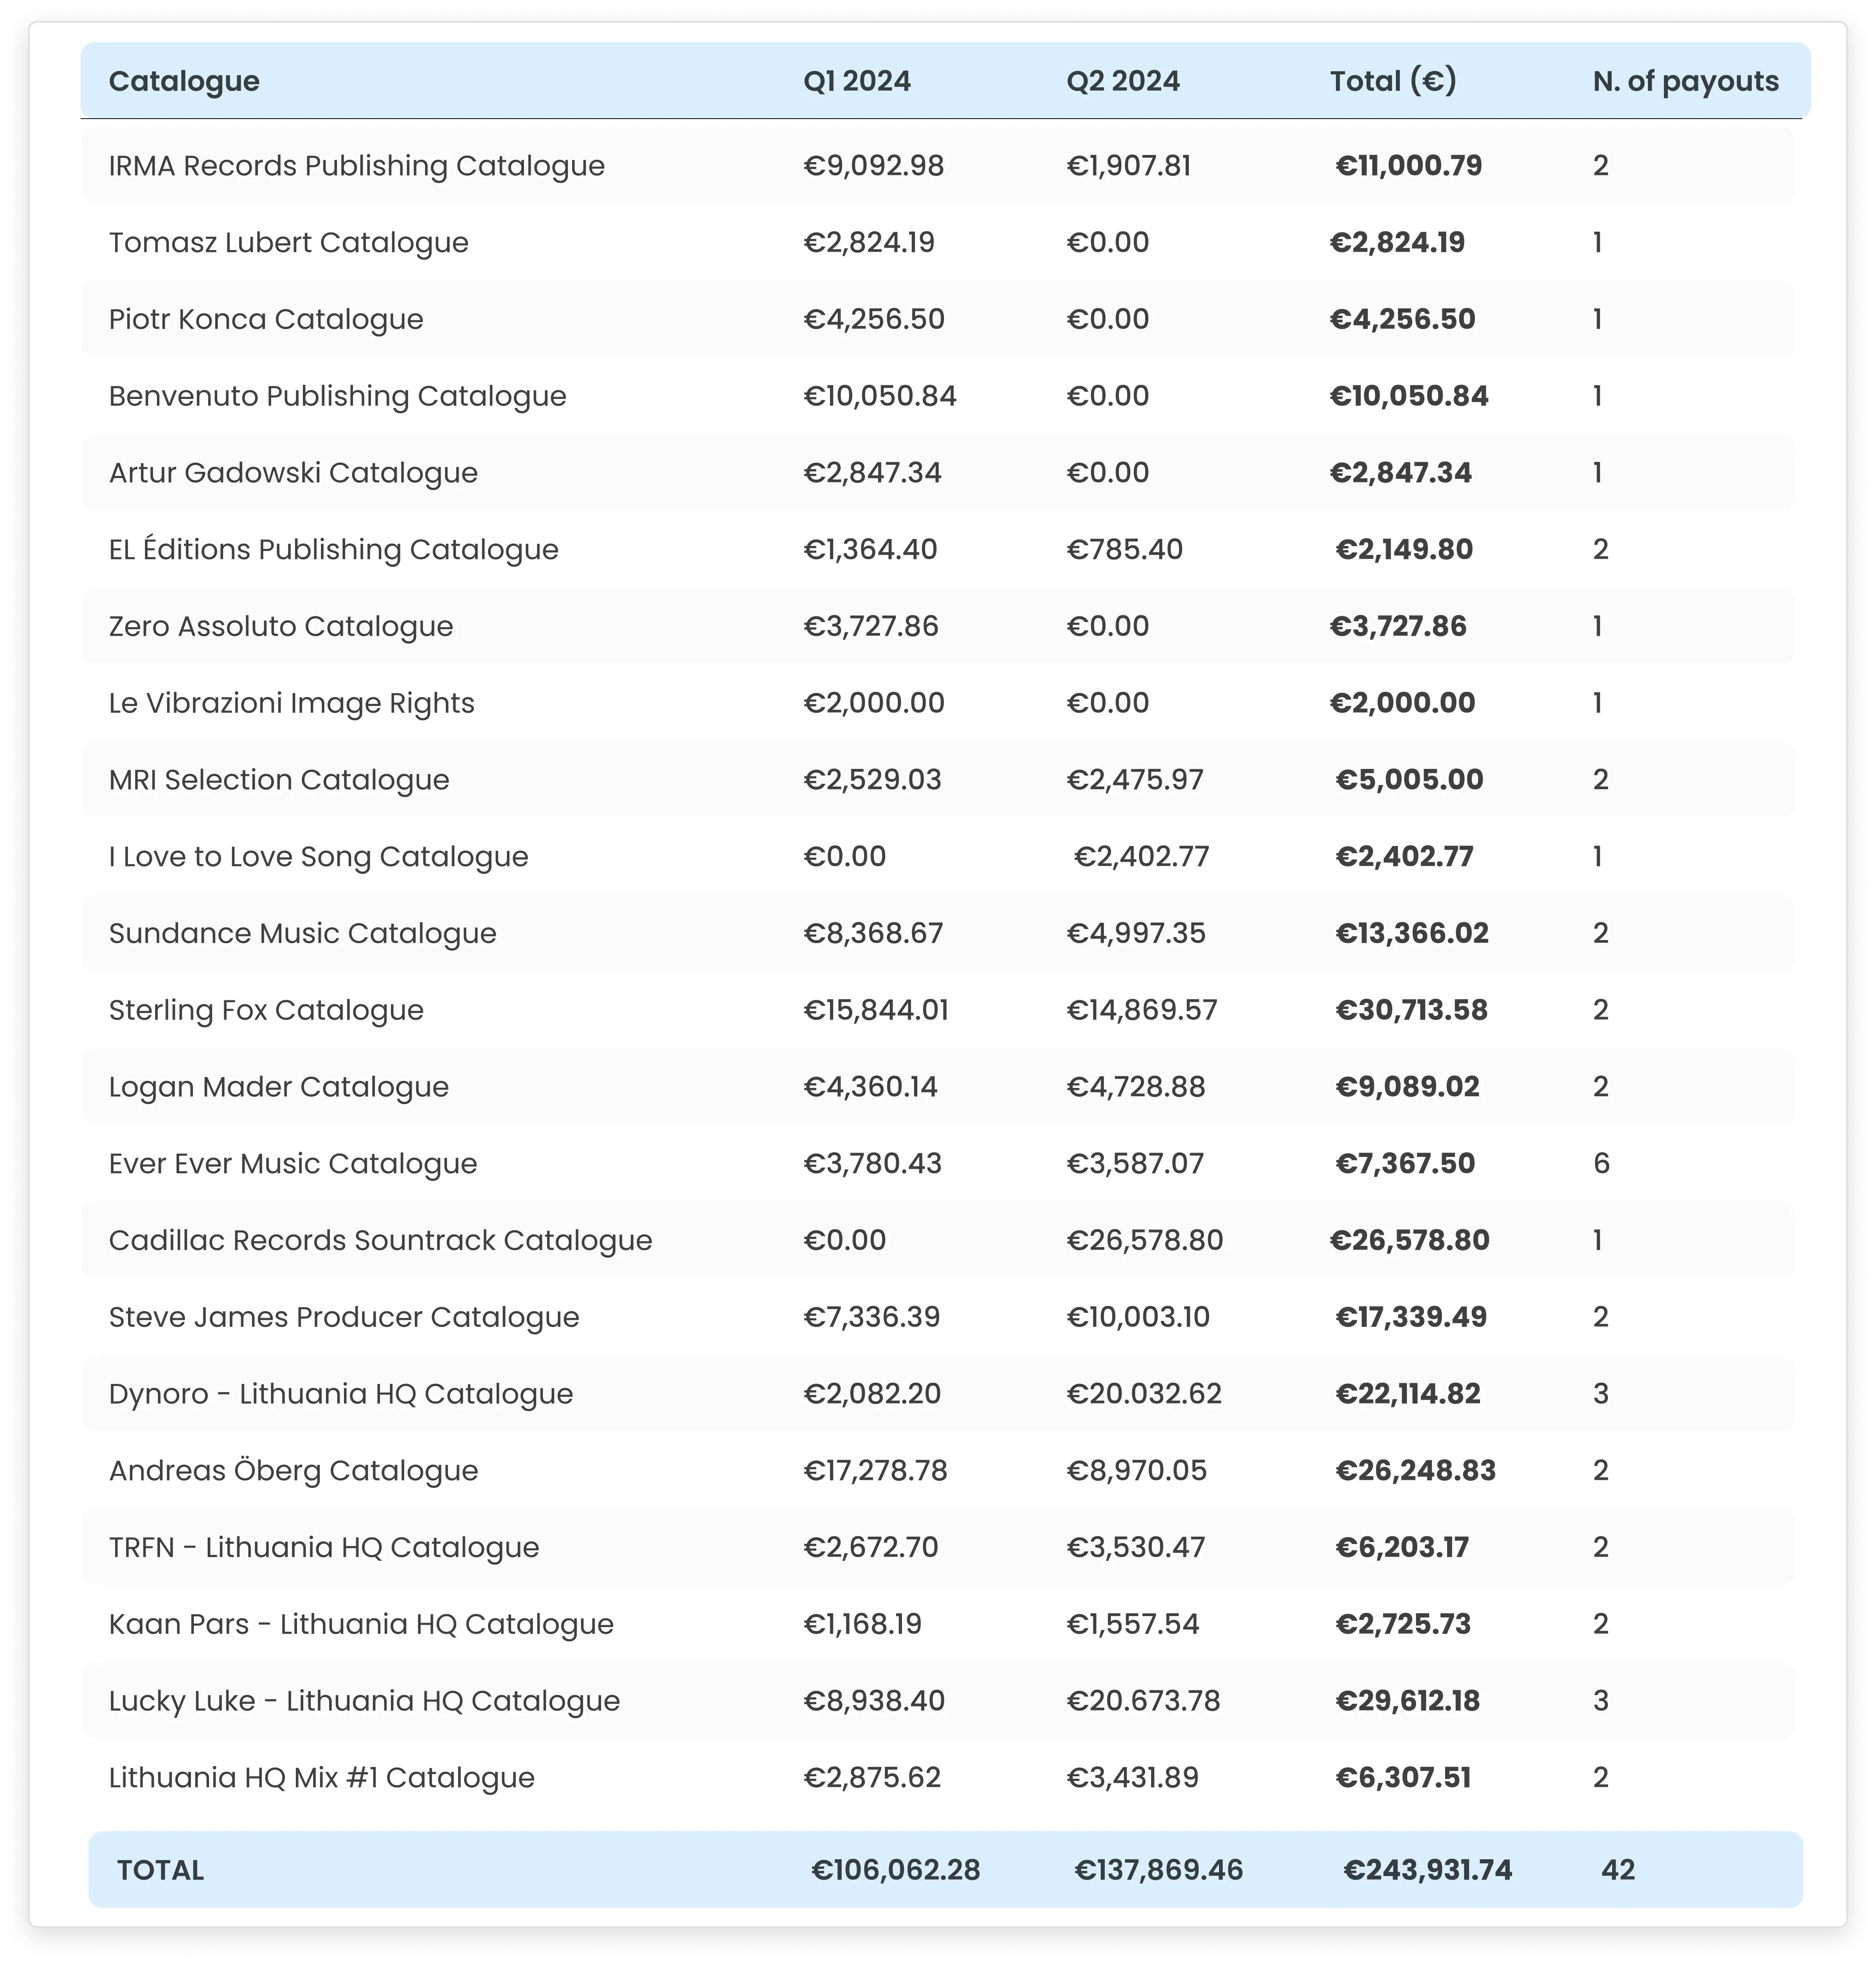Select the IRMA Records Publishing Catalogue row name
1876x1963 pixels.
[x=357, y=166]
